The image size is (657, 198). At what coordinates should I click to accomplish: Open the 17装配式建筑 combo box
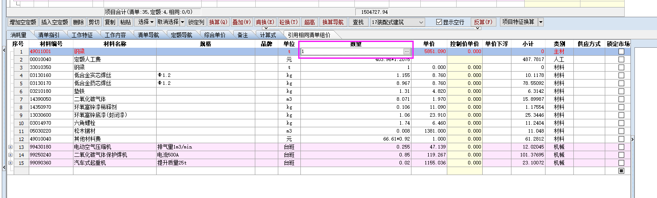point(397,22)
